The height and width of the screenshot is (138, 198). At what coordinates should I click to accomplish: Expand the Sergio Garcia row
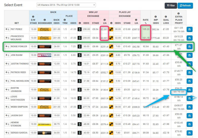7,133
